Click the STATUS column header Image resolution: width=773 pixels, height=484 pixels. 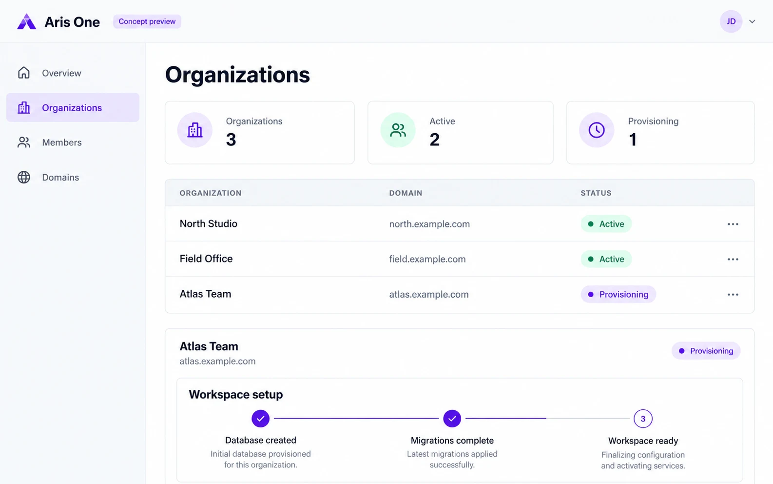[x=596, y=193]
